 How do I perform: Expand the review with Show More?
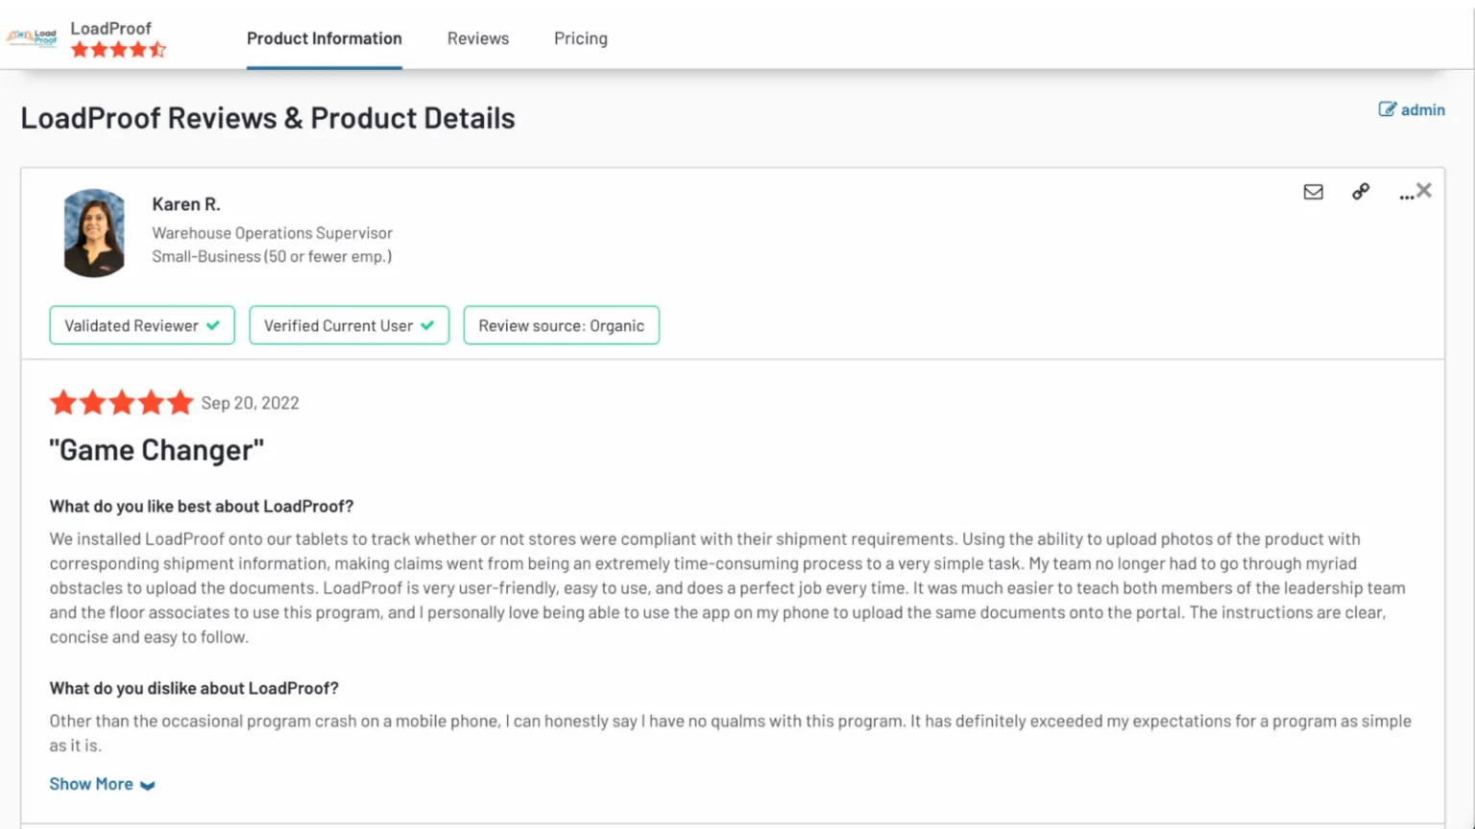click(x=102, y=784)
